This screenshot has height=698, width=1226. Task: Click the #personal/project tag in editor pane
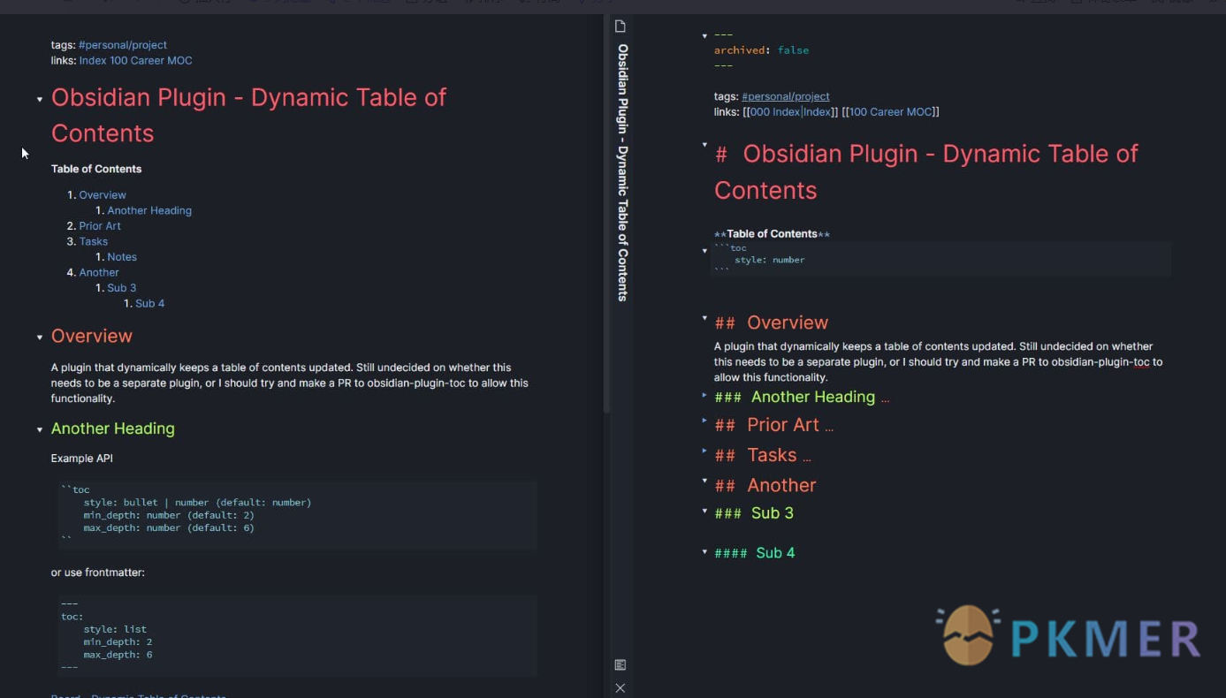(x=785, y=96)
